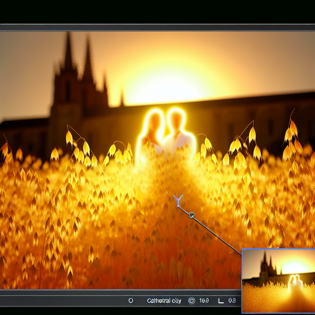Image resolution: width=315 pixels, height=315 pixels.
Task: Select the blue Y-shaped anchor handle
Action: pos(178,200)
